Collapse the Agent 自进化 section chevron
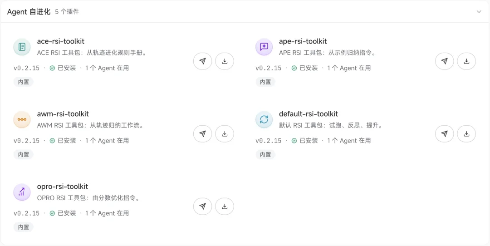The width and height of the screenshot is (490, 246). [479, 11]
